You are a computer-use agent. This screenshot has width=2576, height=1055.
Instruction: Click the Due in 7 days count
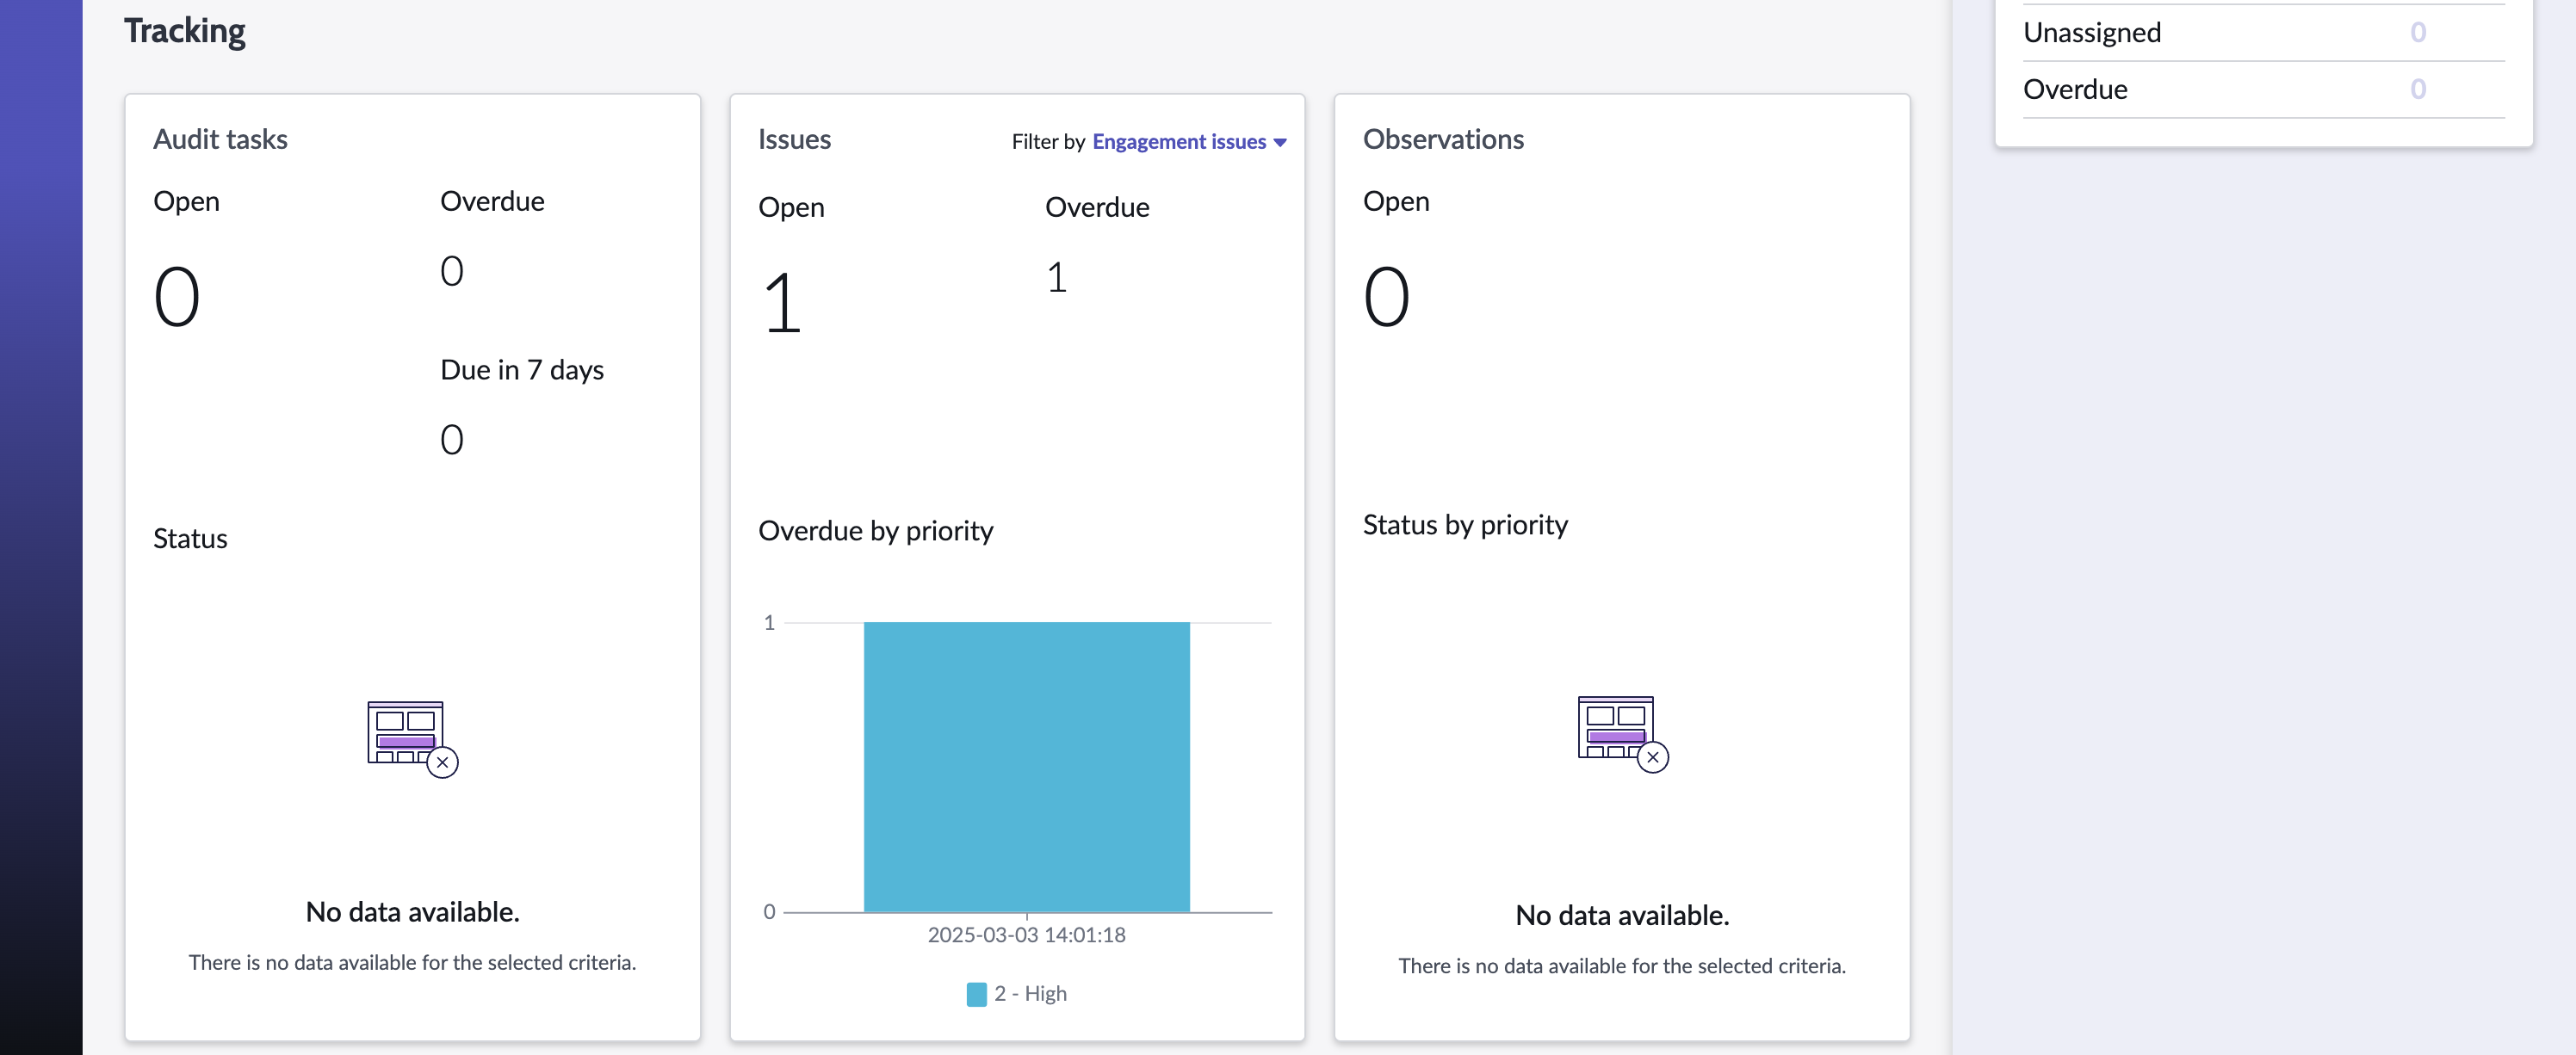[452, 440]
